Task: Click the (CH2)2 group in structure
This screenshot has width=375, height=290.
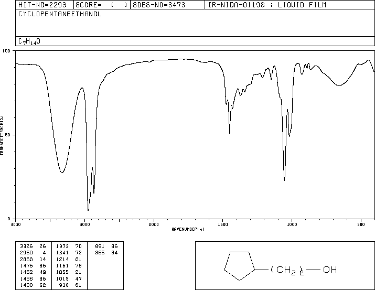Action: click(x=287, y=270)
